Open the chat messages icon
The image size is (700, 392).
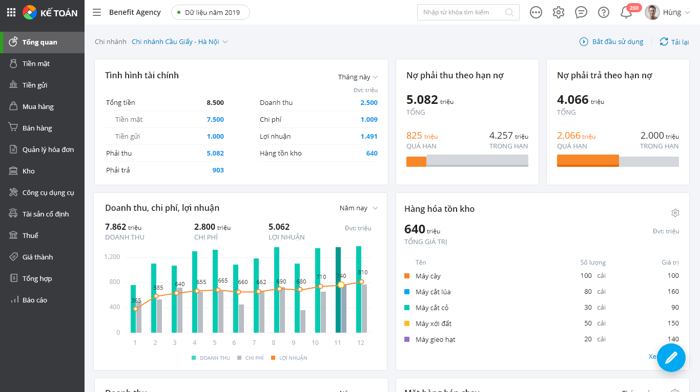click(581, 12)
